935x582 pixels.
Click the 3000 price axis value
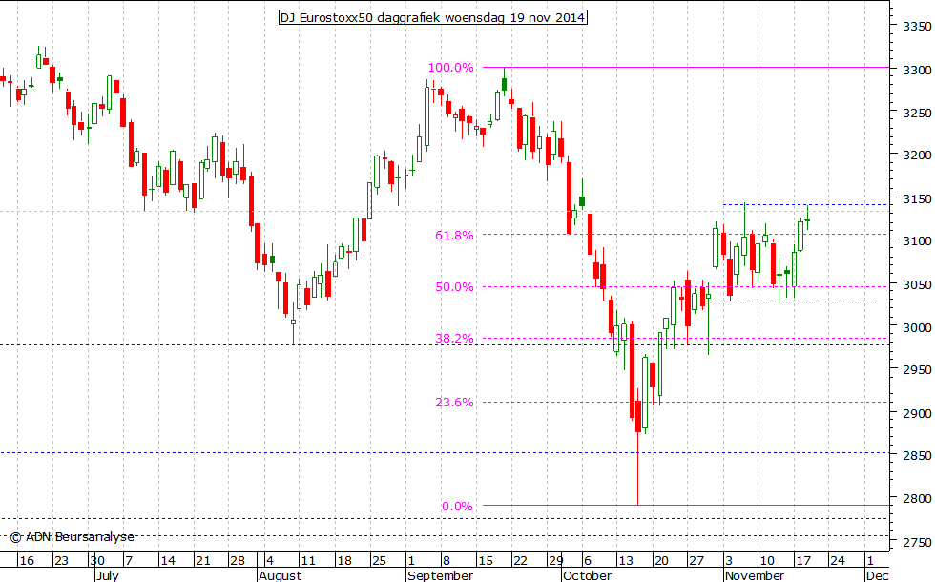(x=917, y=327)
